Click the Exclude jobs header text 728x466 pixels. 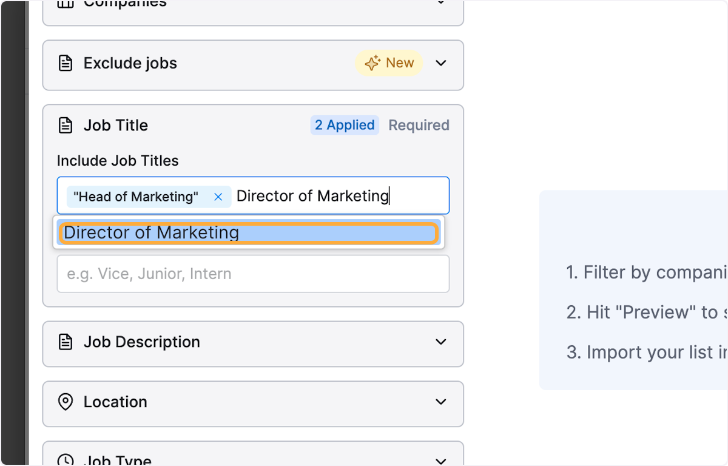(130, 63)
